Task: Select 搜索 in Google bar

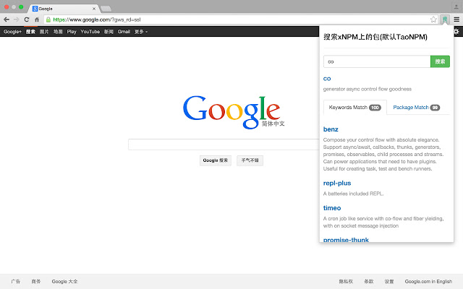Action: coord(30,32)
